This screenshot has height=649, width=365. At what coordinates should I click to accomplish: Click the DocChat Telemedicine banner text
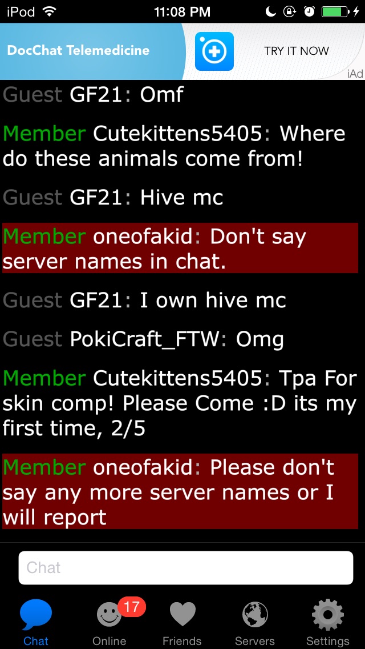tap(78, 50)
